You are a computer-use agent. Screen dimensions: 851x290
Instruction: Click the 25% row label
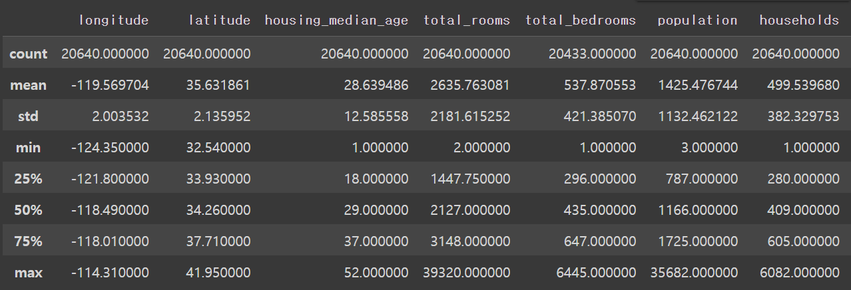(29, 179)
